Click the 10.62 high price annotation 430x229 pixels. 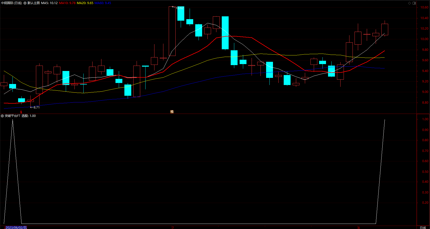[x=180, y=8]
